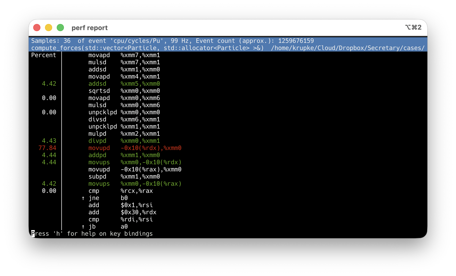Click the yellow minimize window button

coord(49,28)
